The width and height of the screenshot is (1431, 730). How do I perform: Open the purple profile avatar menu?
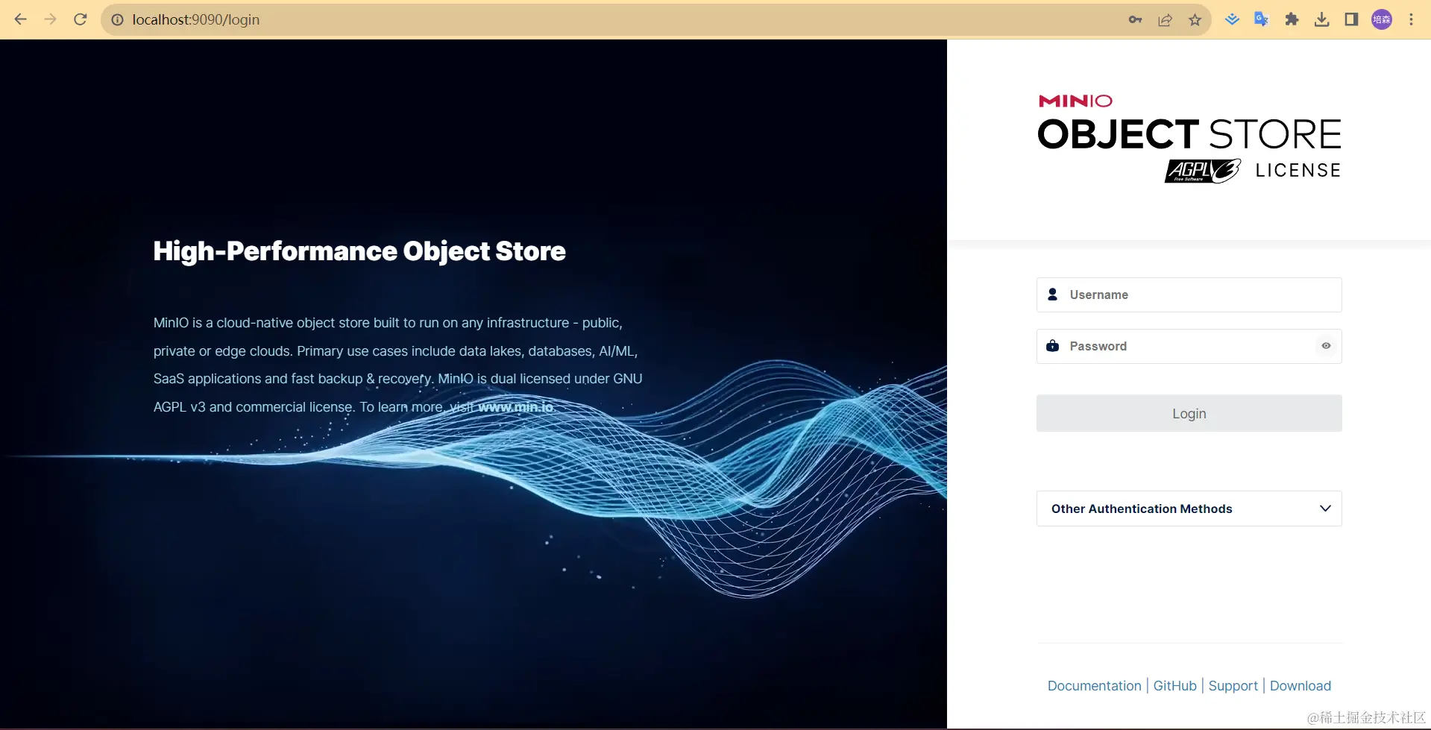click(x=1382, y=19)
